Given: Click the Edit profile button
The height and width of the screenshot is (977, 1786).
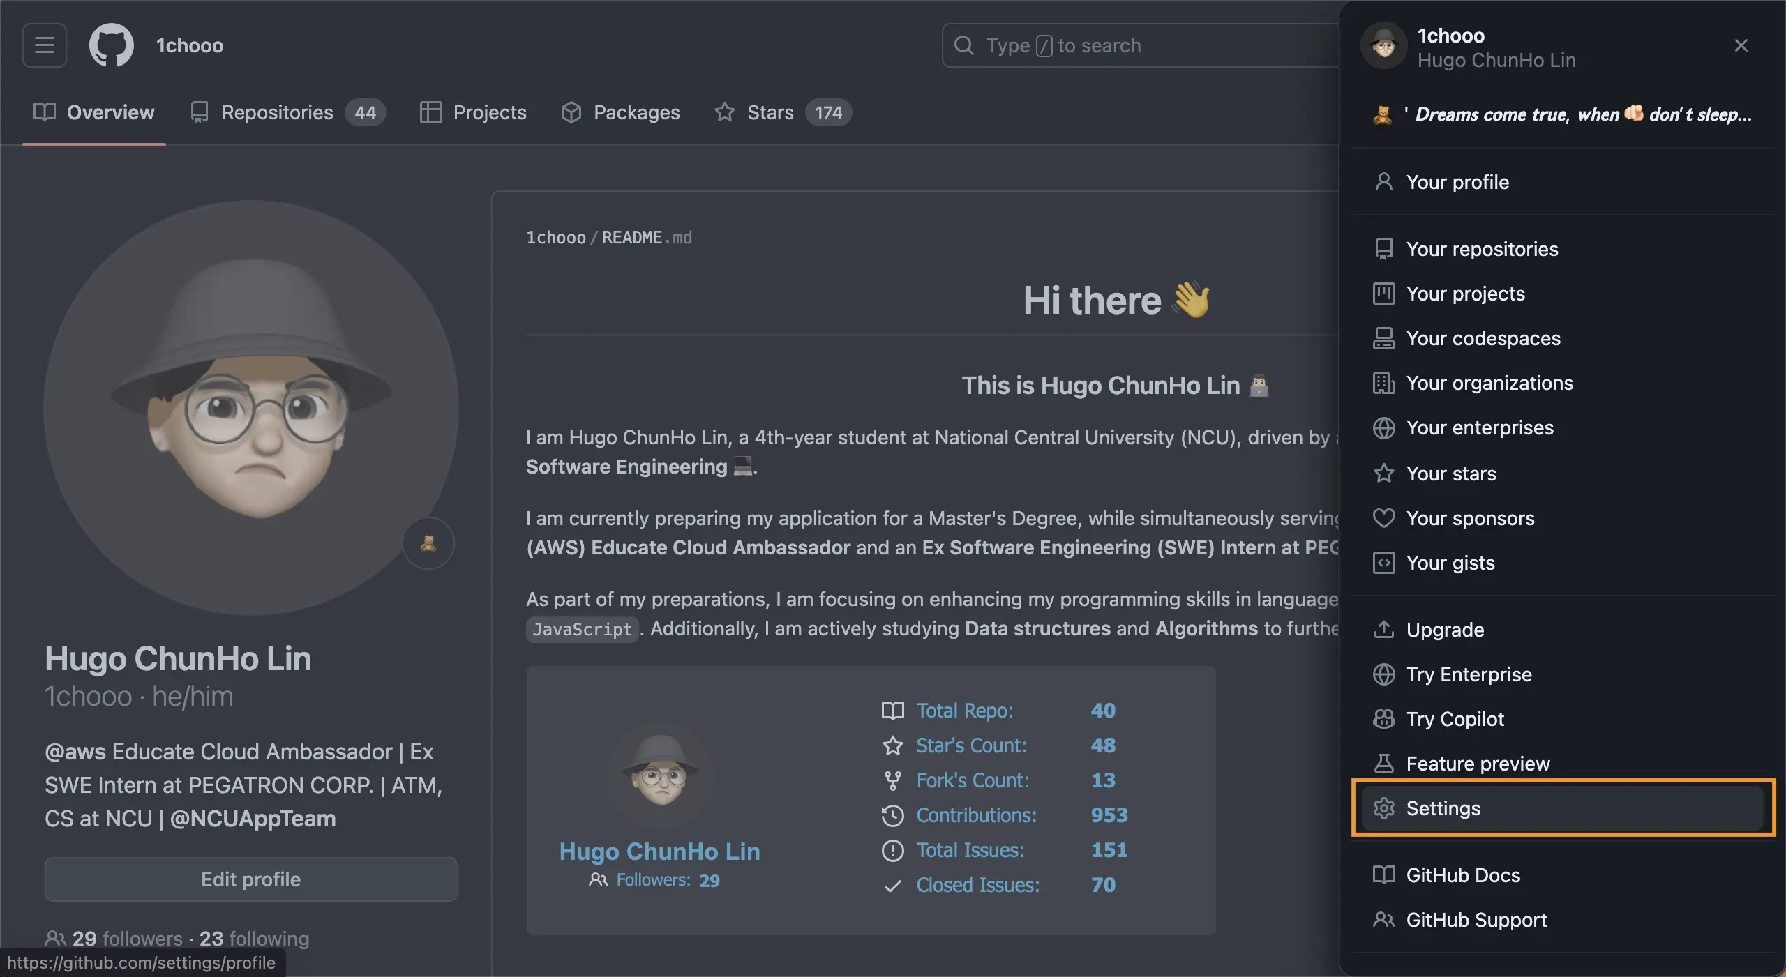Looking at the screenshot, I should pyautogui.click(x=251, y=879).
